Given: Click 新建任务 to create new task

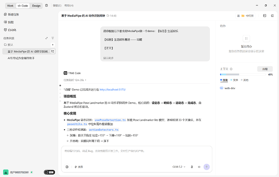Looking at the screenshot, I should [11, 15].
